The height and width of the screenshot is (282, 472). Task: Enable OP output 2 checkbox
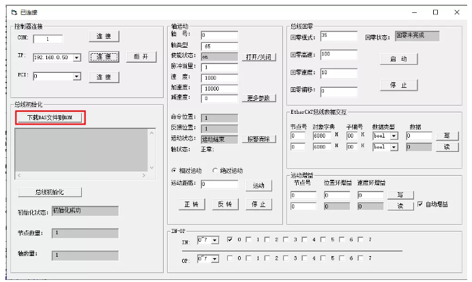pyautogui.click(x=267, y=258)
